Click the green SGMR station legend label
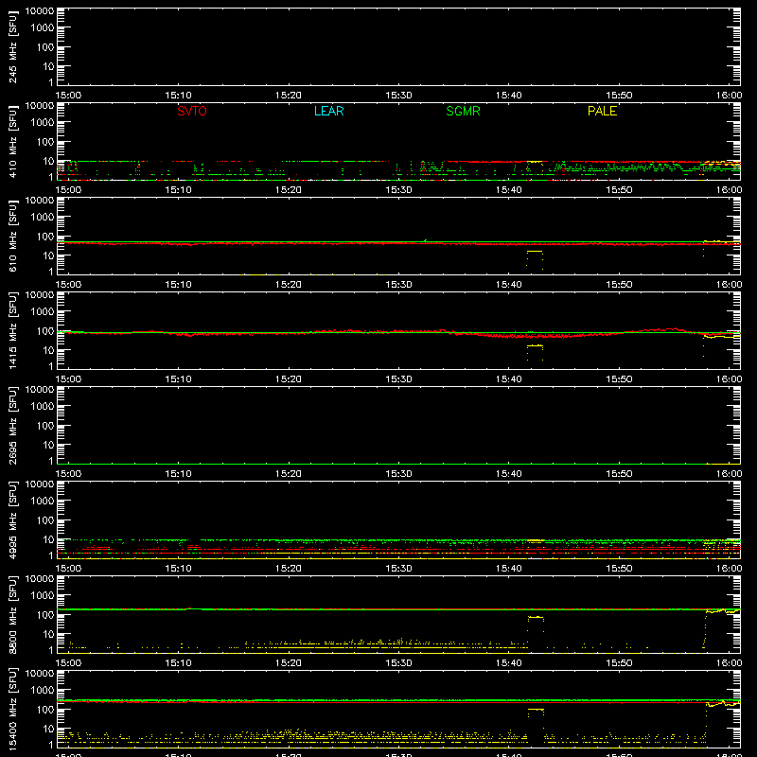757x757 pixels. [x=463, y=111]
